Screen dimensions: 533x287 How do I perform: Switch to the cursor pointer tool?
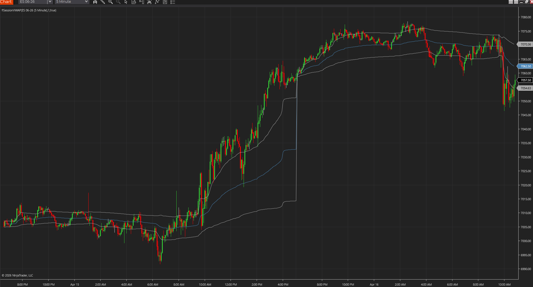click(x=126, y=2)
